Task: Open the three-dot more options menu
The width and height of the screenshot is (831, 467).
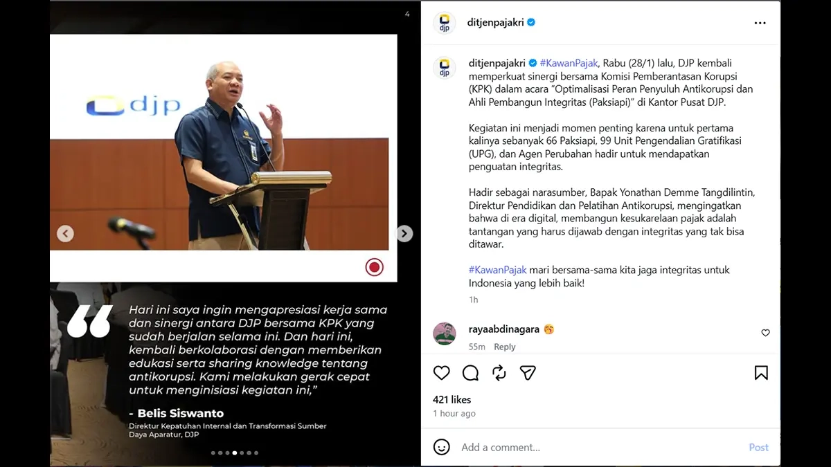Action: point(760,23)
